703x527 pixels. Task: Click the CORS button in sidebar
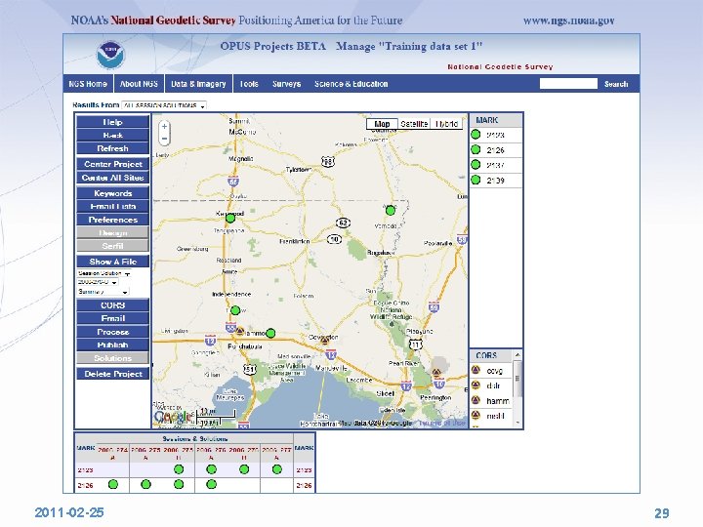click(x=112, y=305)
